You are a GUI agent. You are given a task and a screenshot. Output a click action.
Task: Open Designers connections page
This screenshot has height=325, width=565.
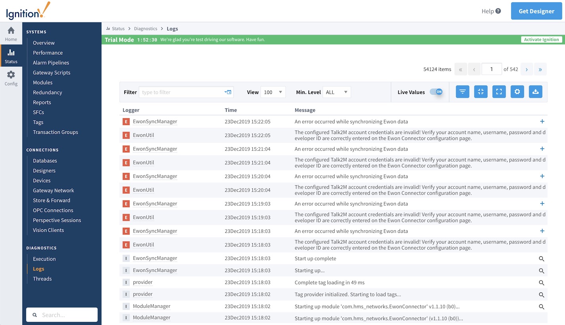[x=44, y=171]
